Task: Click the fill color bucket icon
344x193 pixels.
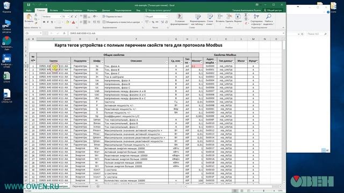Action: [68, 22]
